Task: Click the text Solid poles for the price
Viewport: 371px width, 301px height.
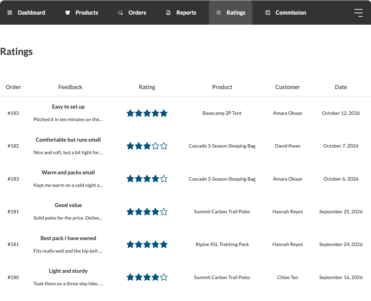Action: 59,218
